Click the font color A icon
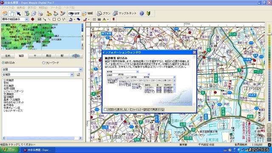272x153 pixels. 104,19
